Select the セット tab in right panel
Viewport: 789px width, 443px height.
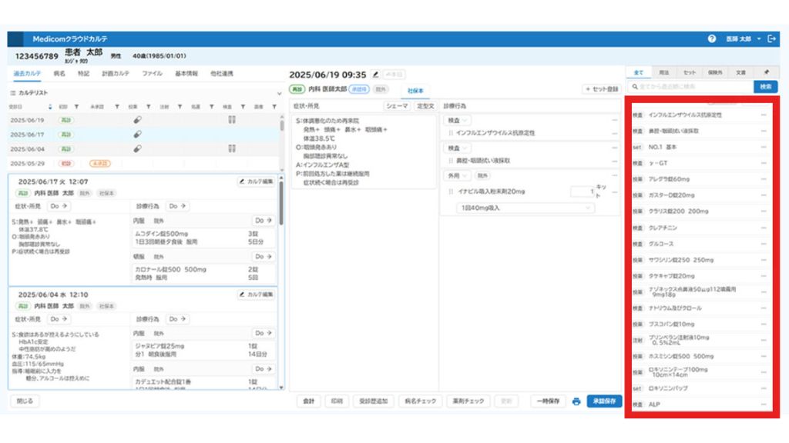pyautogui.click(x=690, y=72)
